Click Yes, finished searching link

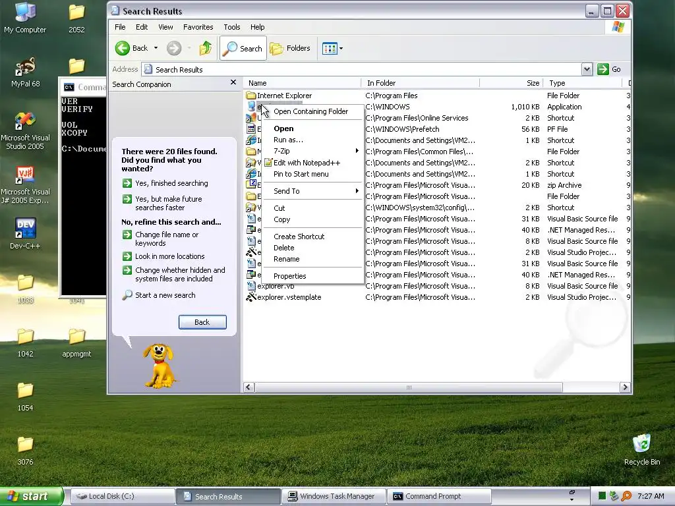coord(171,183)
